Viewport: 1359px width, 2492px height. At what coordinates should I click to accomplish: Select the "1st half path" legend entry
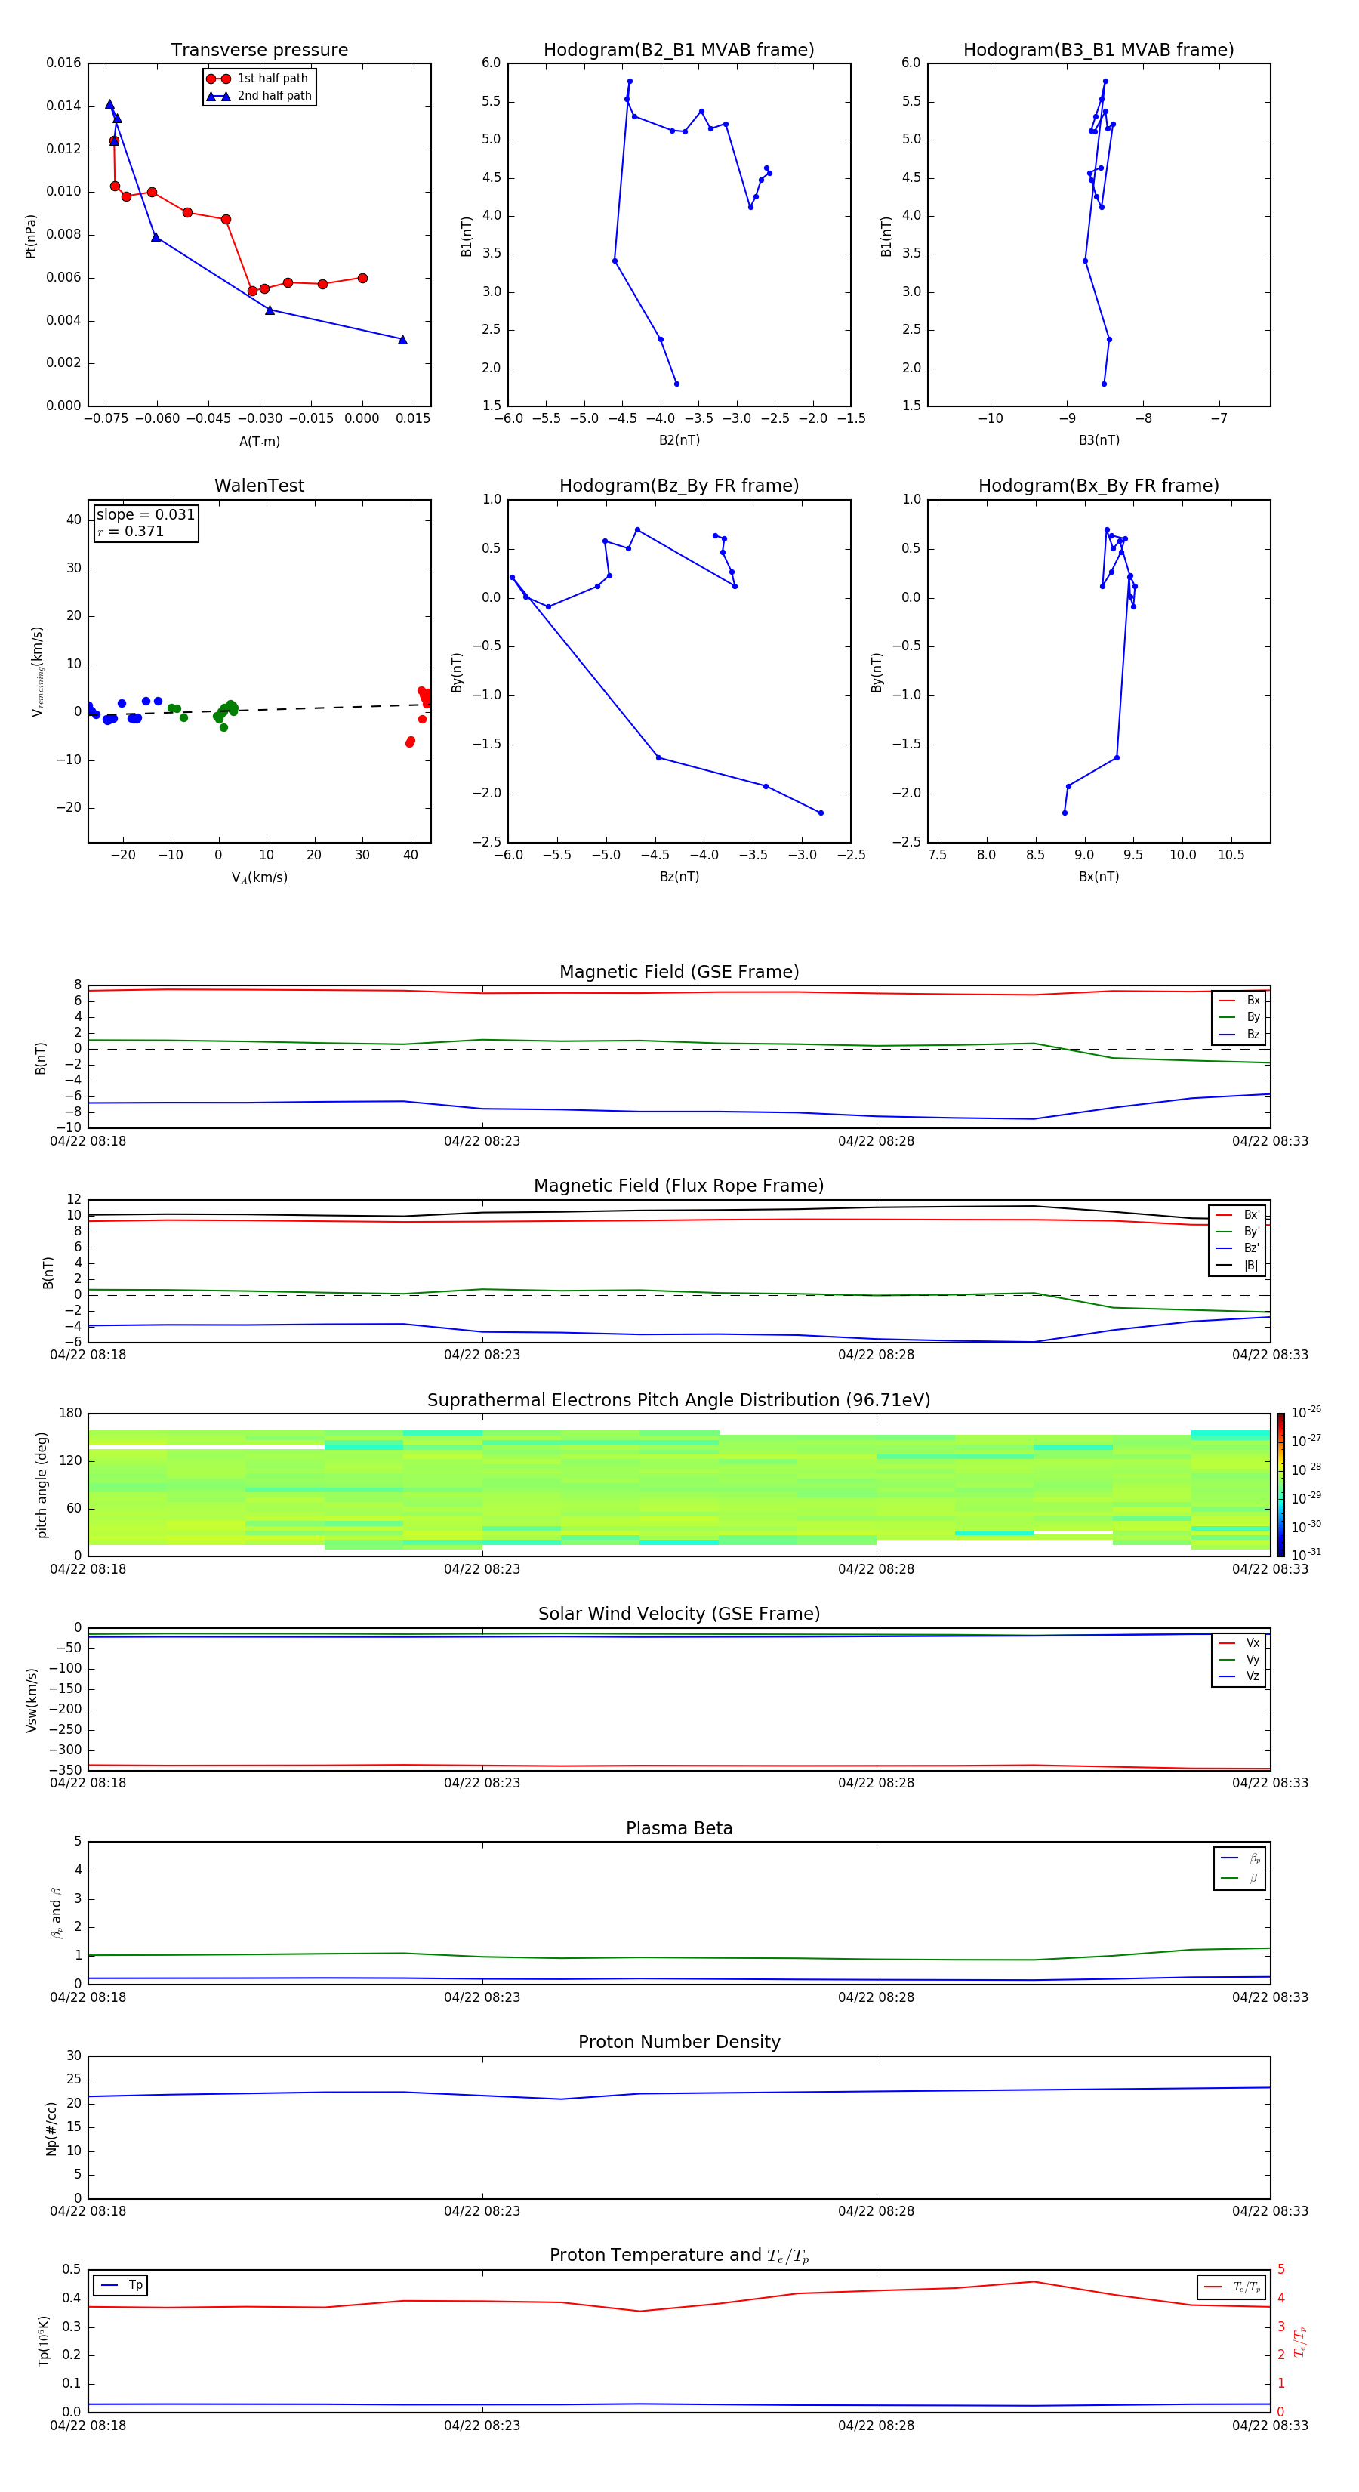[x=258, y=79]
